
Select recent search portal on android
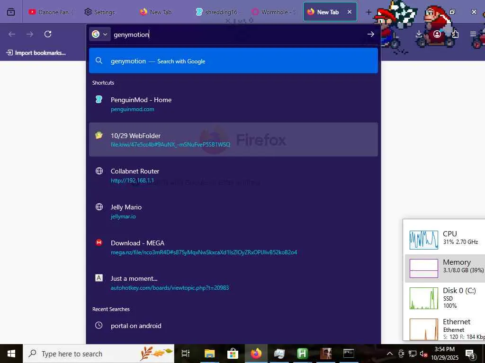coord(234,326)
